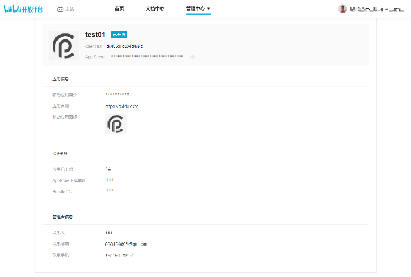Viewport: 411px width, 277px height.
Task: Reveal App Secret with eye icon
Action: 192,57
